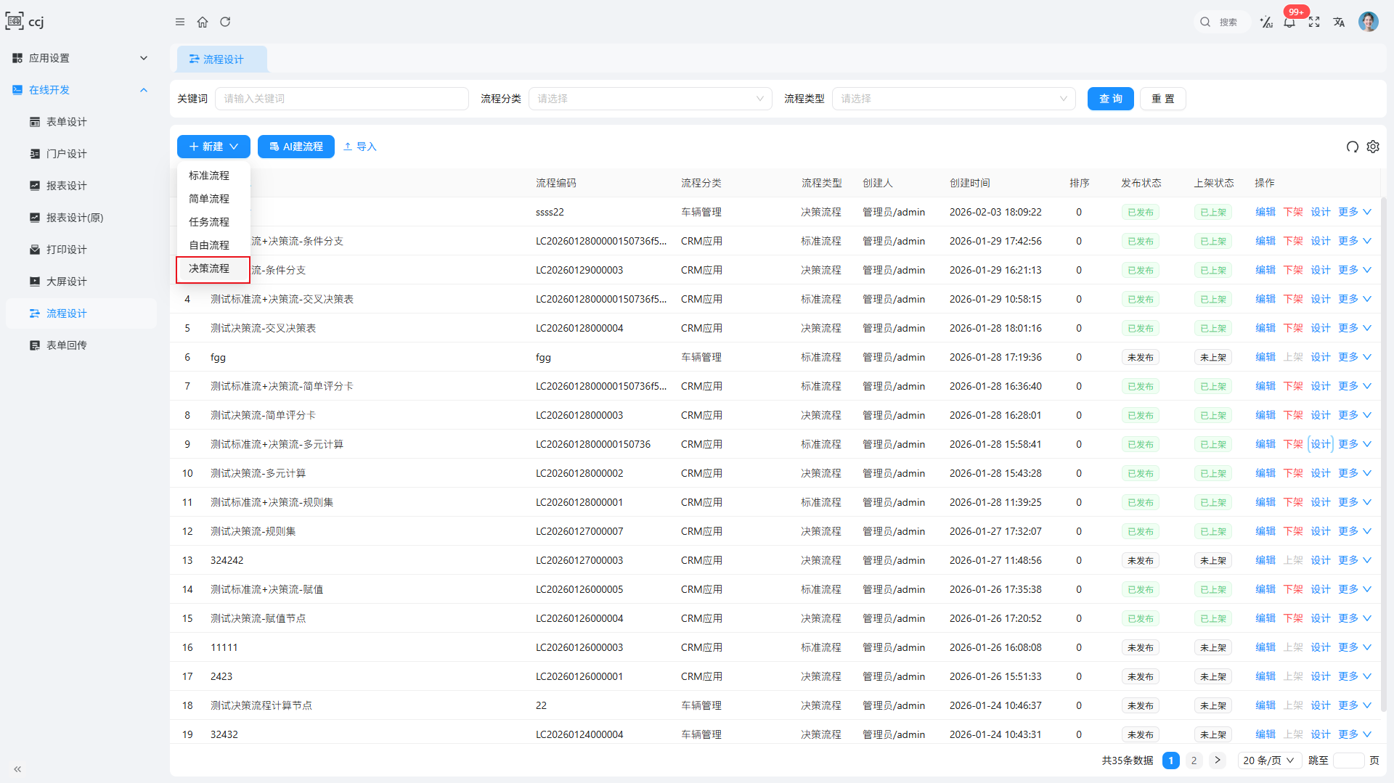The height and width of the screenshot is (783, 1394).
Task: Open the 流程分类 dropdown
Action: pos(650,99)
